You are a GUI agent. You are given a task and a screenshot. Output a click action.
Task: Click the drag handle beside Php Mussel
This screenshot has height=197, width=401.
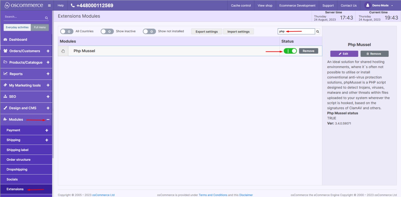63,51
